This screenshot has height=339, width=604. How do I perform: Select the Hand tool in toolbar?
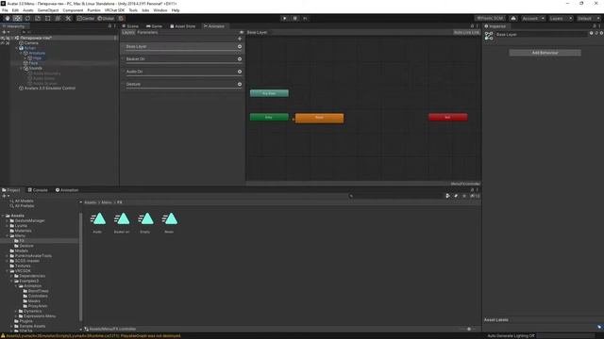(x=8, y=18)
